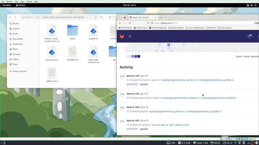Select .gitlab-ci.yml file

pos(52,75)
